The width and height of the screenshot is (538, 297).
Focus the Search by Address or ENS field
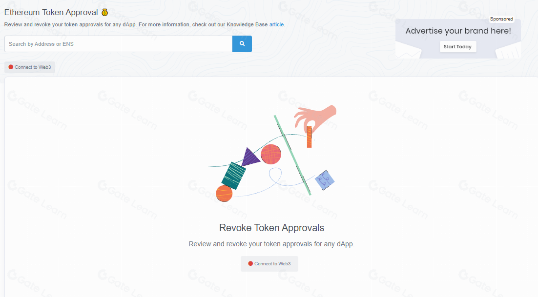[x=118, y=44]
